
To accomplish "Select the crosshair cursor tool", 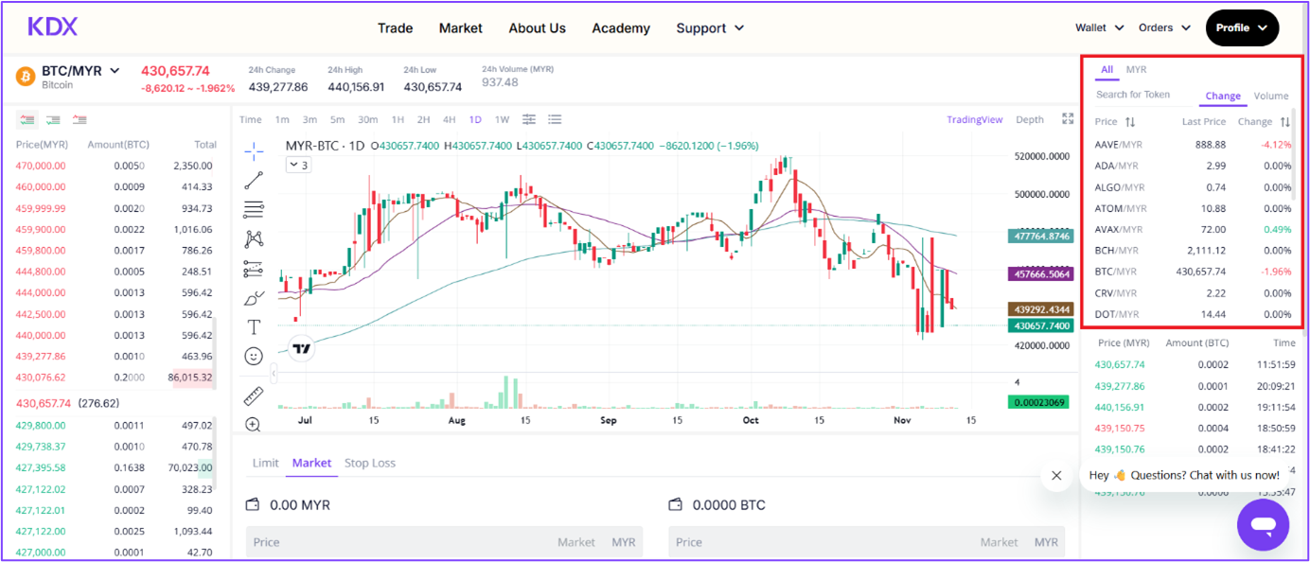I will 253,149.
